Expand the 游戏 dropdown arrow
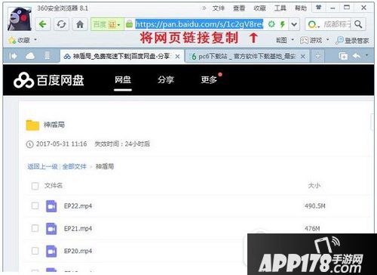The height and width of the screenshot is (275, 377). 327,40
